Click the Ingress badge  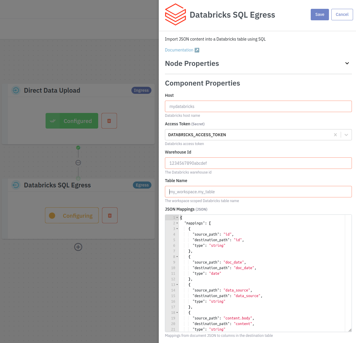click(141, 90)
